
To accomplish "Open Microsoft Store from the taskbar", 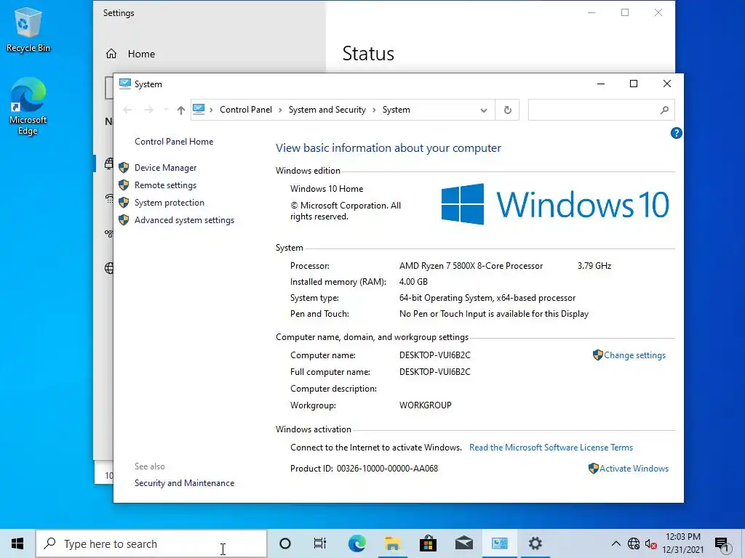I will tap(428, 543).
